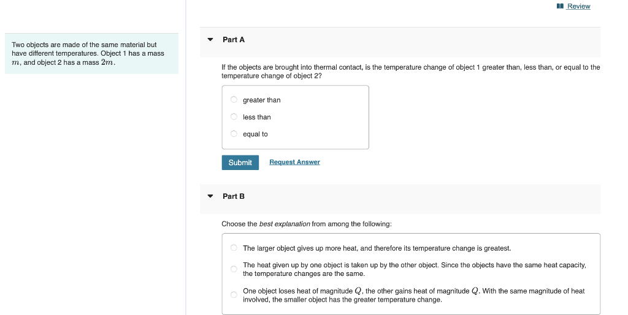Open the Review link
This screenshot has width=628, height=315.
tap(578, 6)
